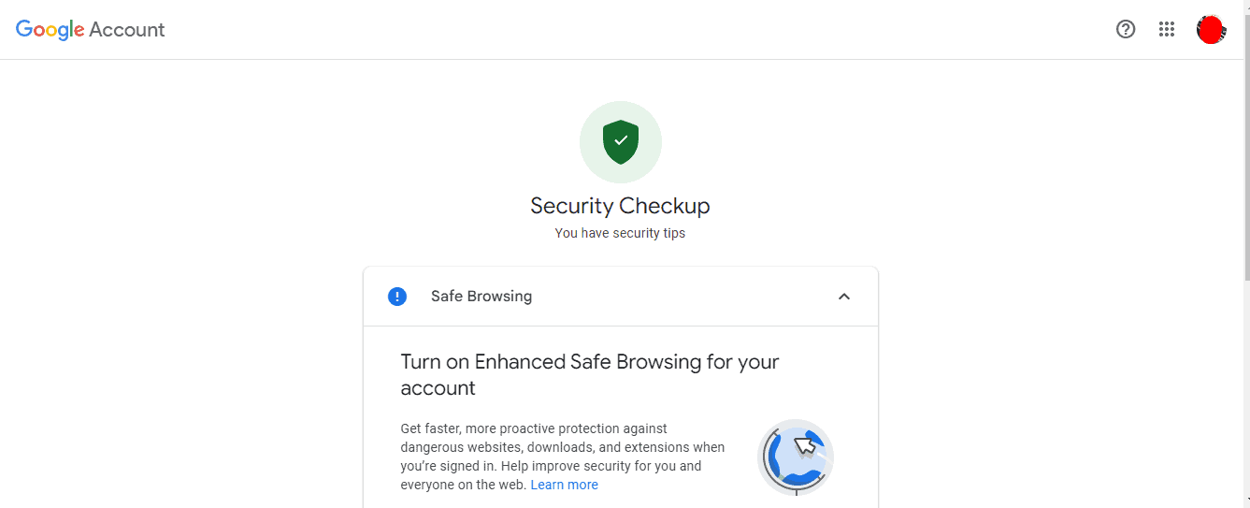The width and height of the screenshot is (1250, 508).
Task: Open the Learn more link
Action: click(564, 485)
